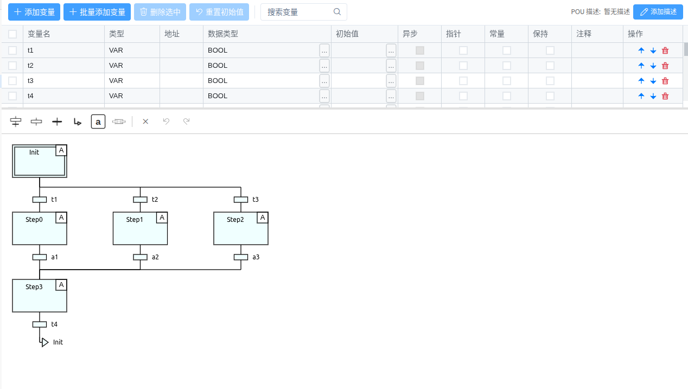Viewport: 688px width, 389px height.
Task: Delete variable t3 row
Action: (665, 81)
